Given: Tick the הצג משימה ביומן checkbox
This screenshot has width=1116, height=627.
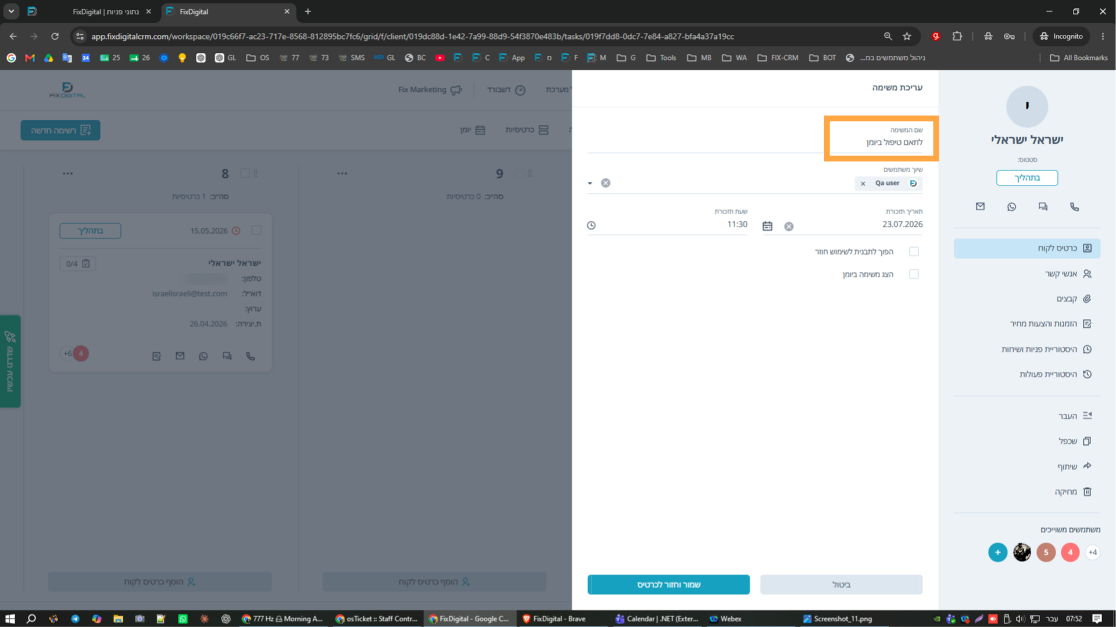Looking at the screenshot, I should tap(914, 274).
